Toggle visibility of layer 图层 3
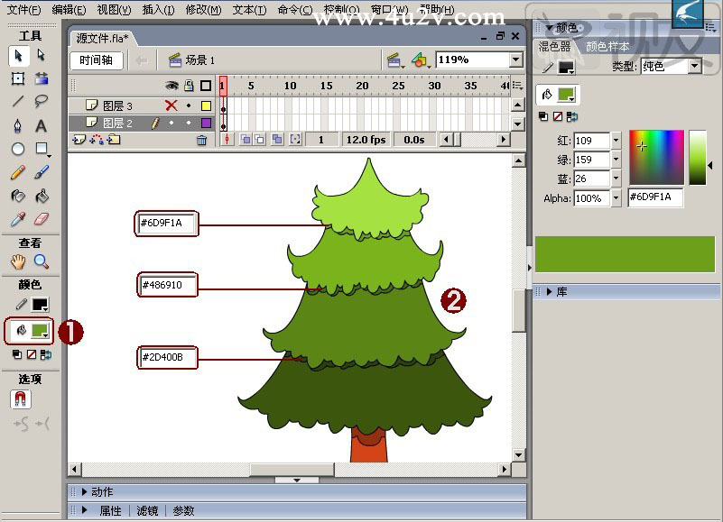 tap(171, 106)
